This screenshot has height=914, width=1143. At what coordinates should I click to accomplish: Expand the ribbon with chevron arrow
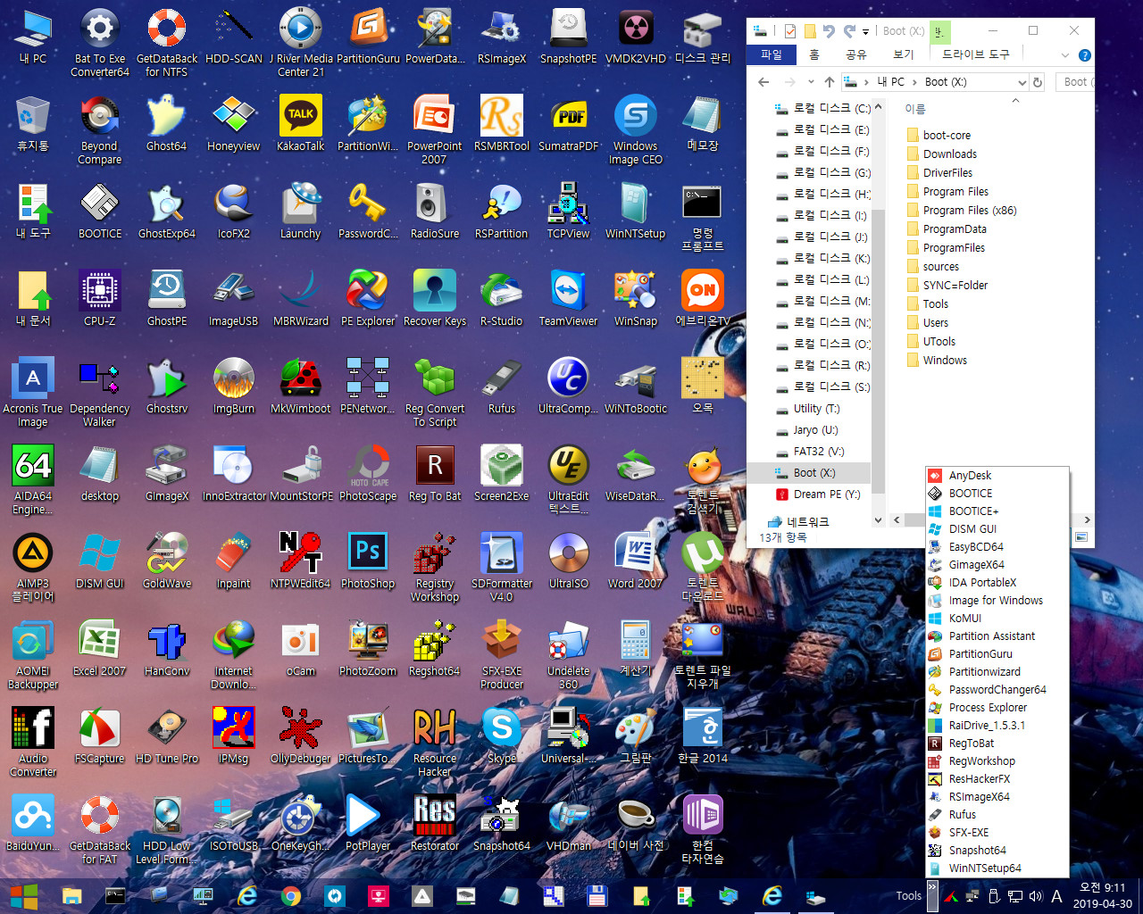[1064, 55]
